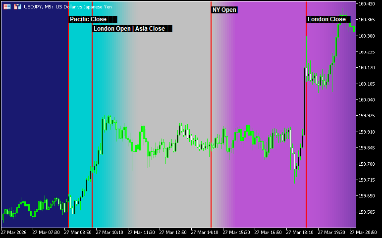This screenshot has width=382, height=238.
Task: Click the London Close session label
Action: [x=327, y=19]
